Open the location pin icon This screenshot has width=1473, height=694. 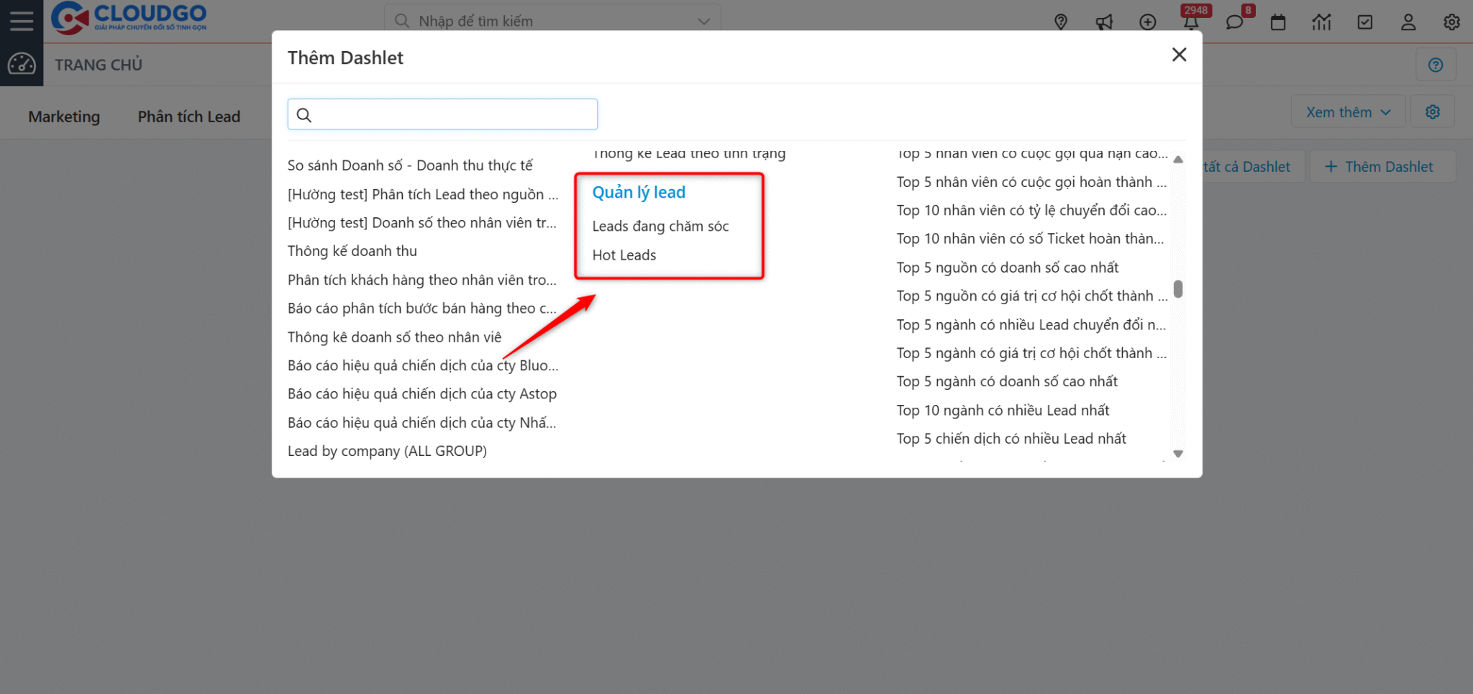[1061, 22]
